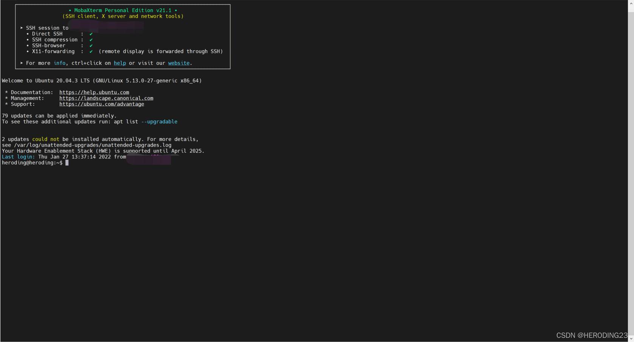Open the https://help.ubuntu.com documentation link
634x342 pixels.
[x=94, y=92]
